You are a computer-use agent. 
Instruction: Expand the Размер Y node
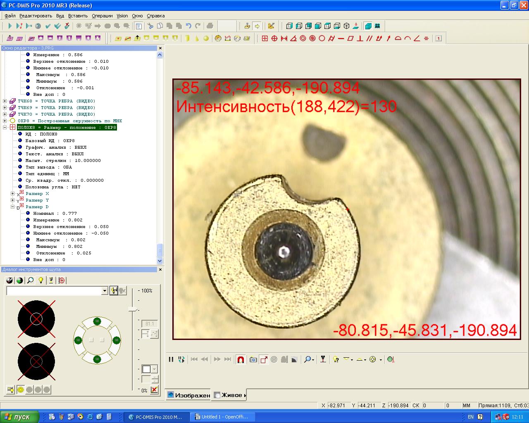[13, 200]
